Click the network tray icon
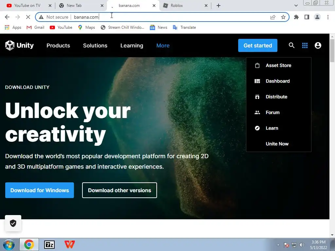The width and height of the screenshot is (335, 251). 294,245
